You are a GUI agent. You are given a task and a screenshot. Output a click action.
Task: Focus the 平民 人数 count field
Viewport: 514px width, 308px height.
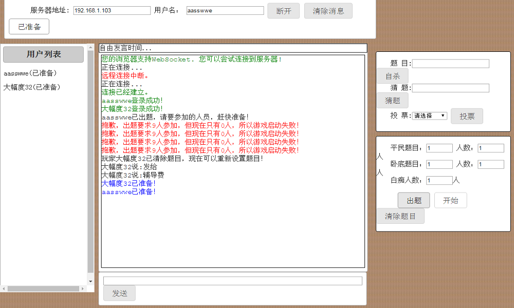click(x=491, y=148)
